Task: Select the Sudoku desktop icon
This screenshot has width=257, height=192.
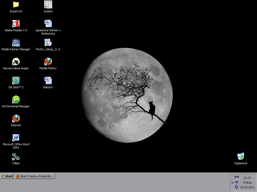Action: pyautogui.click(x=48, y=5)
